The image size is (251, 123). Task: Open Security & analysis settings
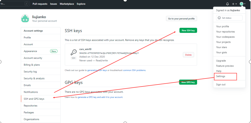click(x=41, y=78)
